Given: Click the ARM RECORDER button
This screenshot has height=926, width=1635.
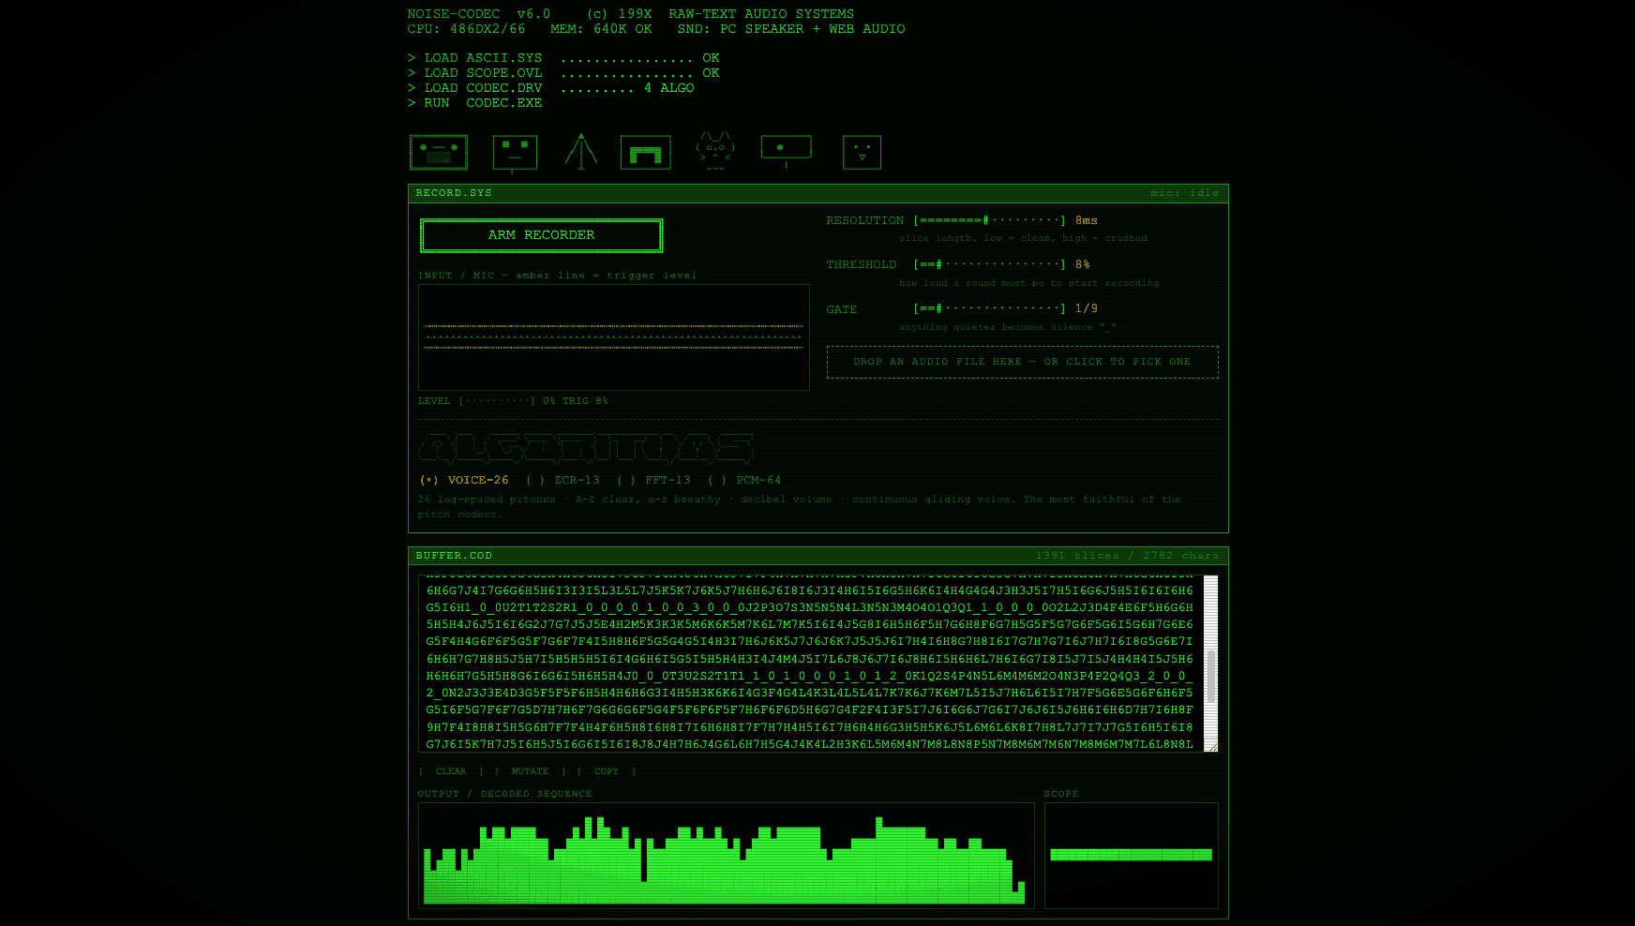Looking at the screenshot, I should (542, 235).
